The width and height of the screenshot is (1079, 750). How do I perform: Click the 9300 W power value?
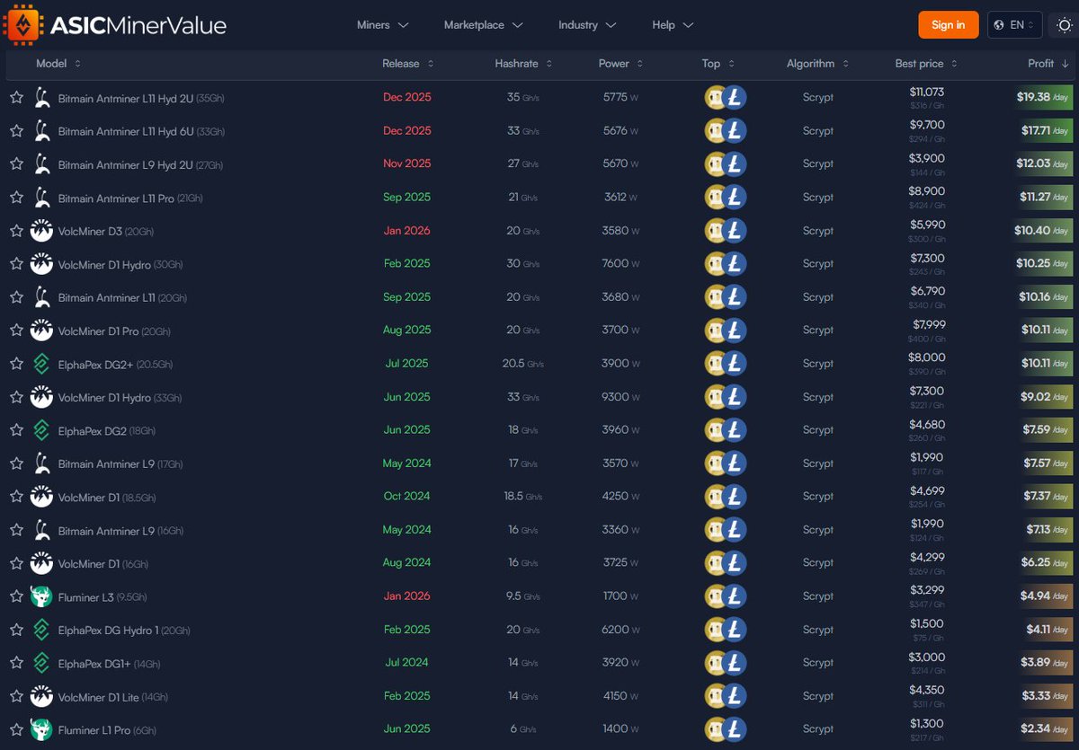coord(620,397)
